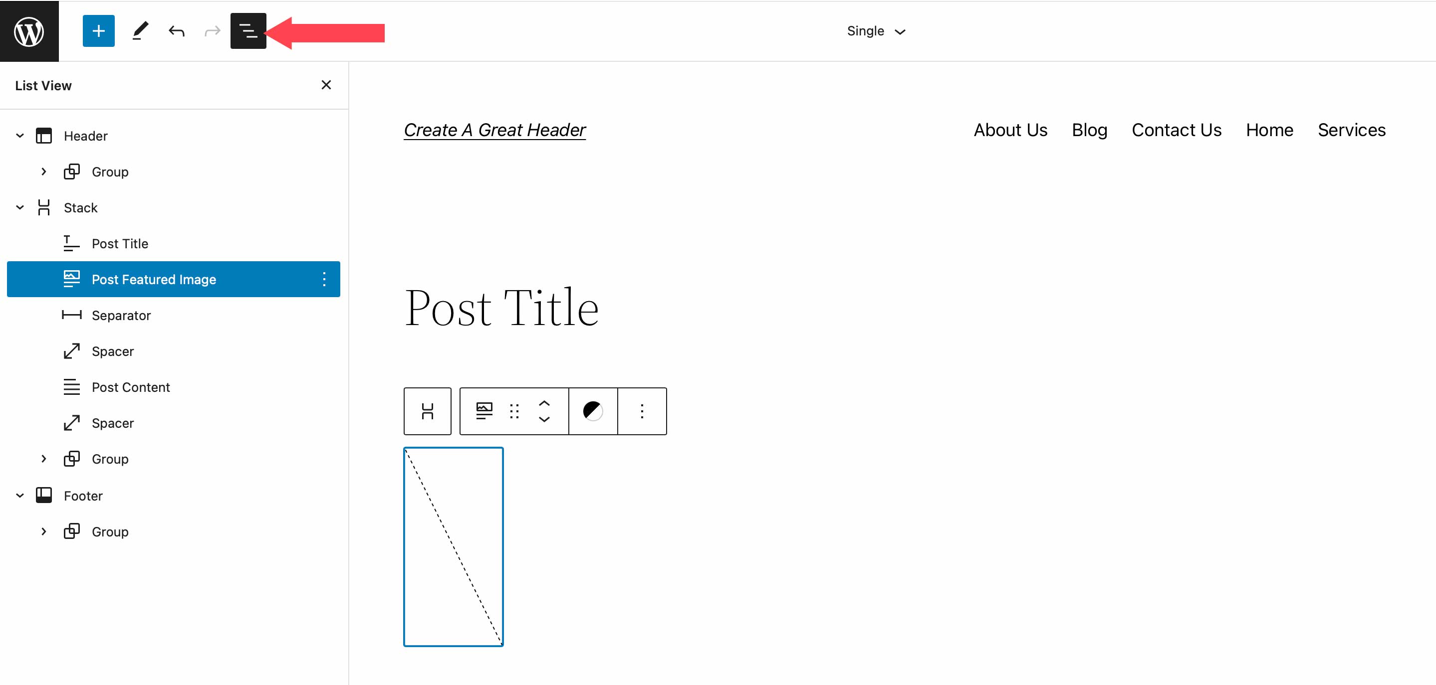Screen dimensions: 1436x685
Task: Click the style (paint drop) icon on toolbar
Action: point(593,411)
